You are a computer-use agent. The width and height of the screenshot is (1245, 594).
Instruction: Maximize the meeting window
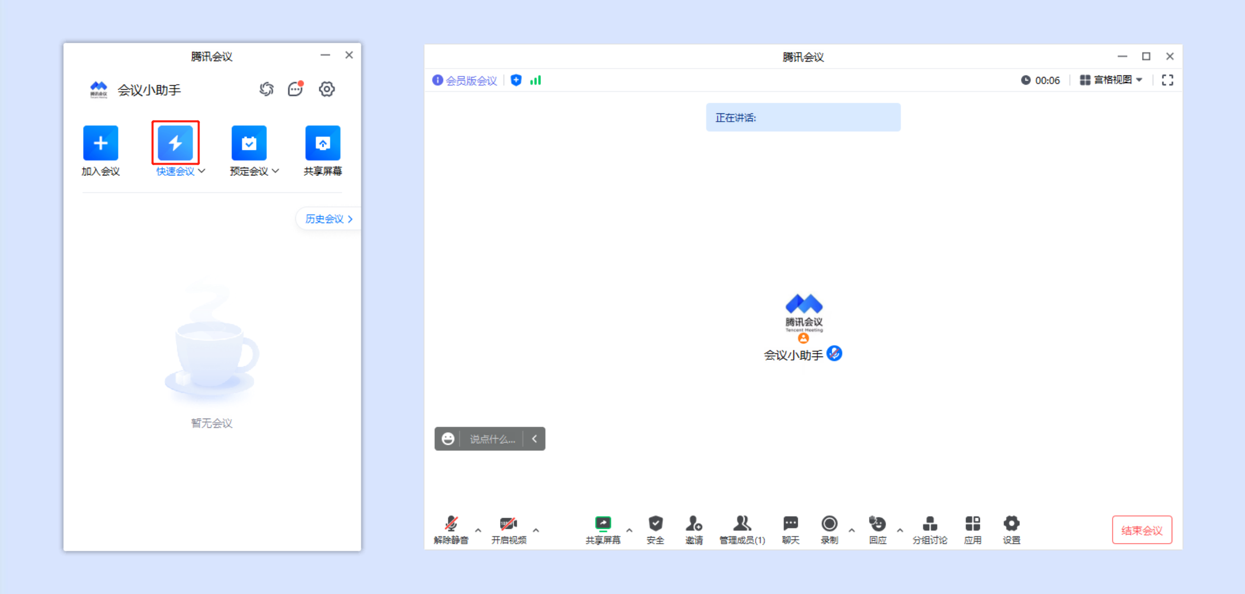[x=1146, y=56]
